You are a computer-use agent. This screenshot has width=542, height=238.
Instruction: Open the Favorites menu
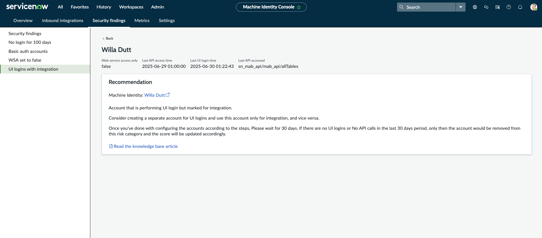coord(80,7)
